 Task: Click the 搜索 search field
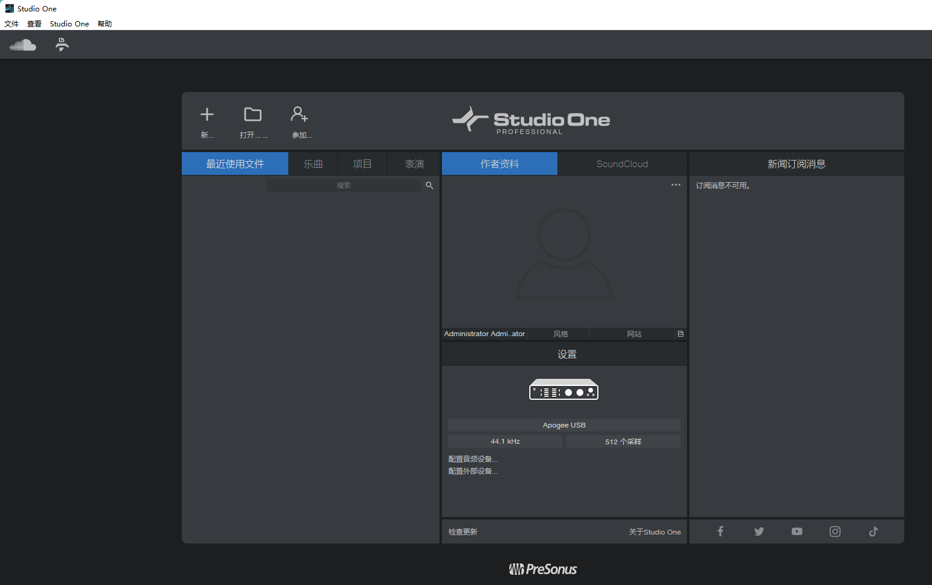coord(344,185)
